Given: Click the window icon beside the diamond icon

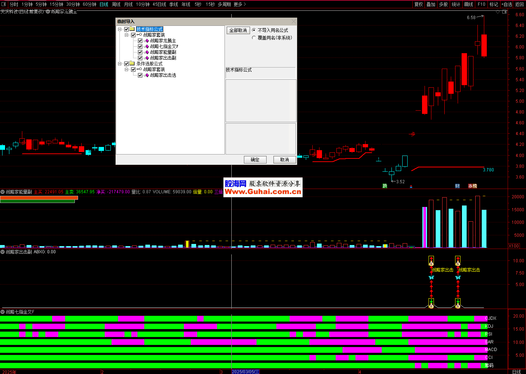Looking at the screenshot, I should click(x=504, y=12).
